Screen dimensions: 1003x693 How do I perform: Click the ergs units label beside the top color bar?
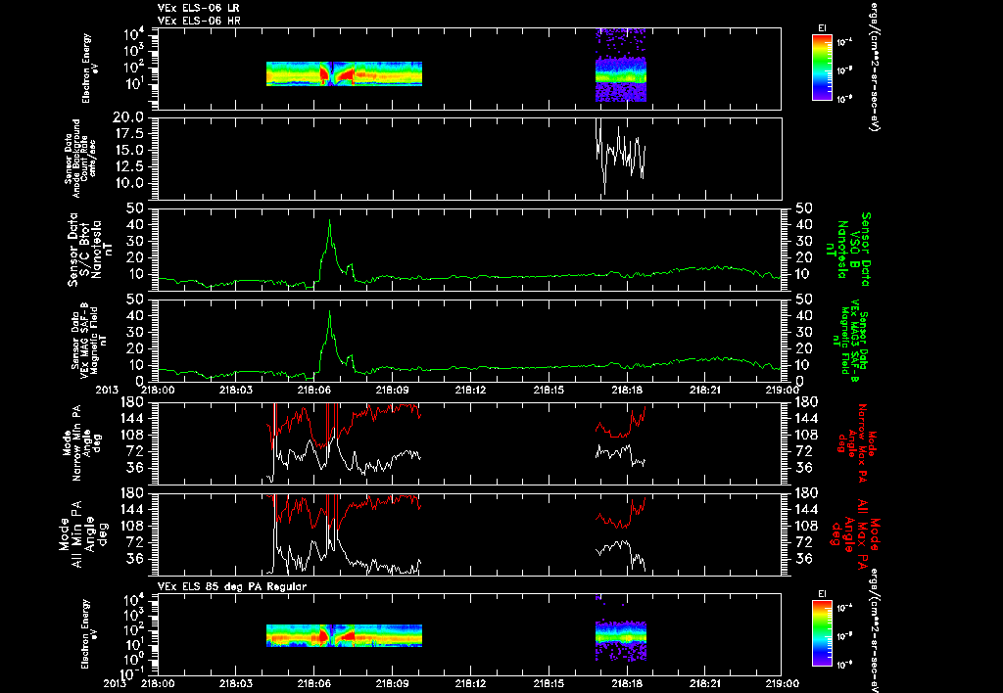click(x=873, y=66)
